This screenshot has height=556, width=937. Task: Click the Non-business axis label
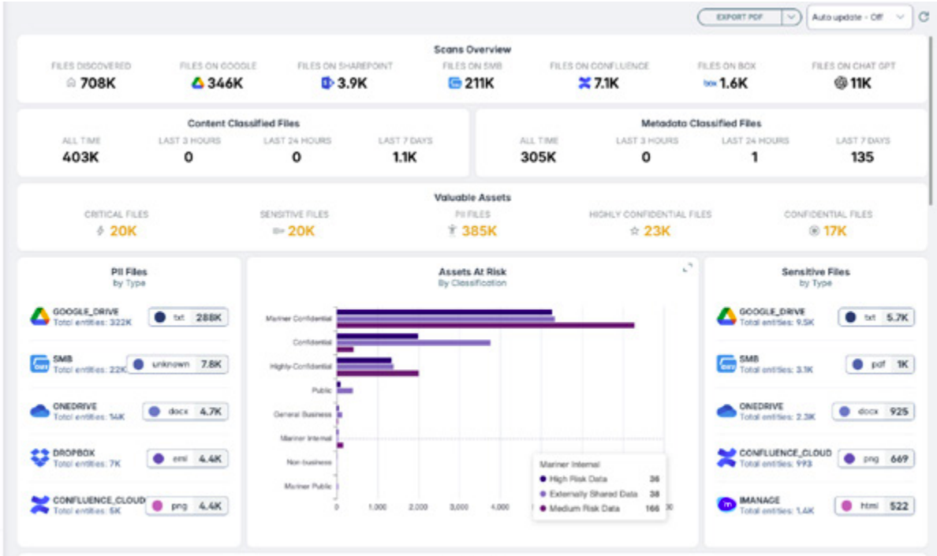[309, 462]
